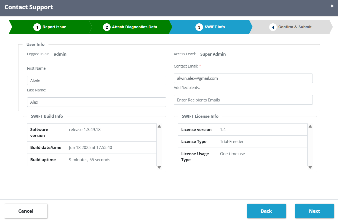Click the 'User Info' section title
The width and height of the screenshot is (338, 220).
36,44
